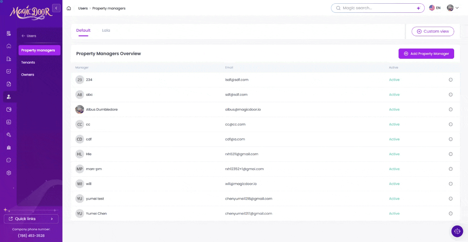The height and width of the screenshot is (242, 468).
Task: Select the Properties building icon
Action: tap(8, 58)
